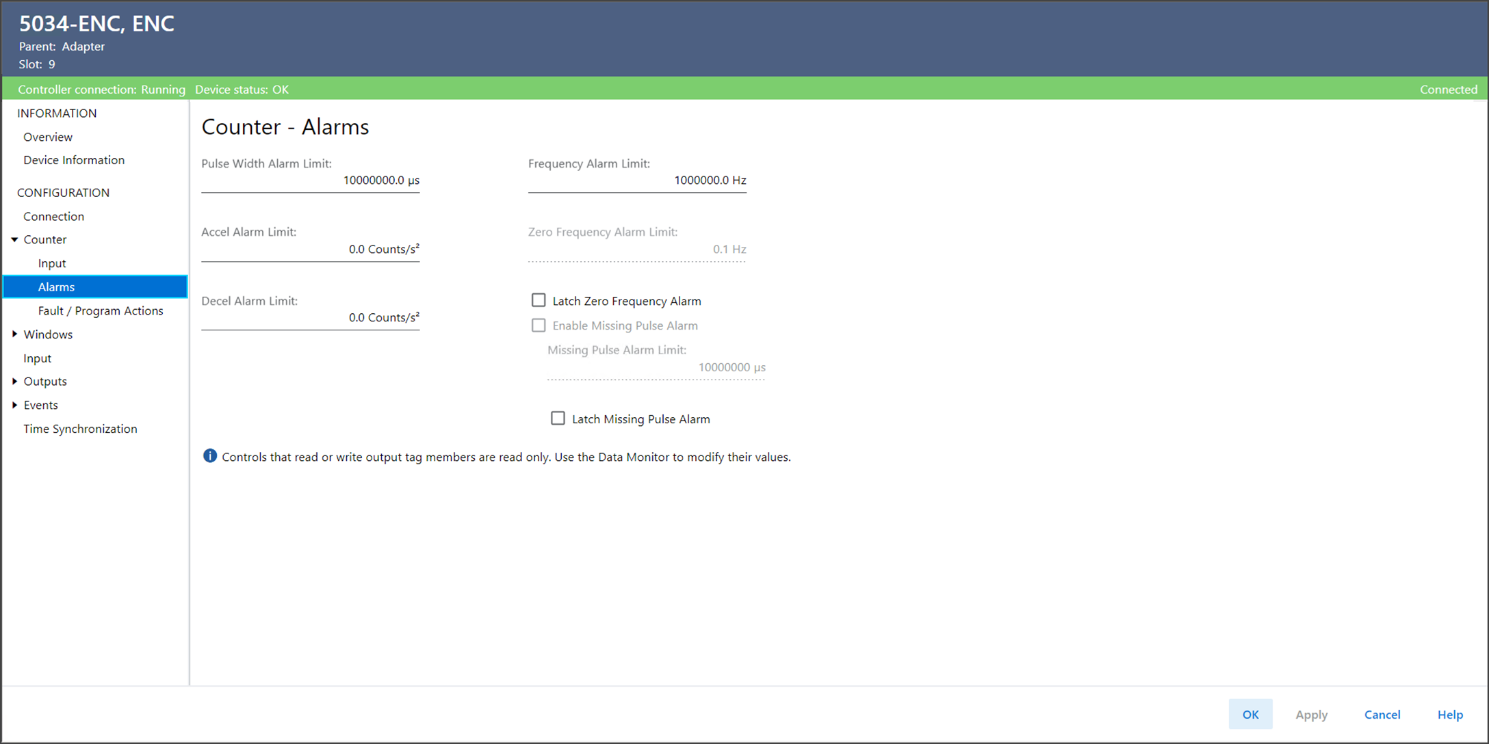The image size is (1489, 744).
Task: Edit the Frequency Alarm Limit value
Action: click(636, 181)
